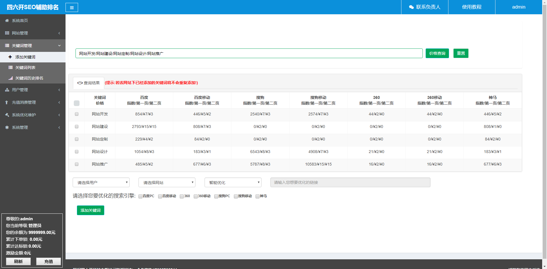
Task: Click the 四六开SEO辅助排名 logo title
Action: pyautogui.click(x=33, y=7)
